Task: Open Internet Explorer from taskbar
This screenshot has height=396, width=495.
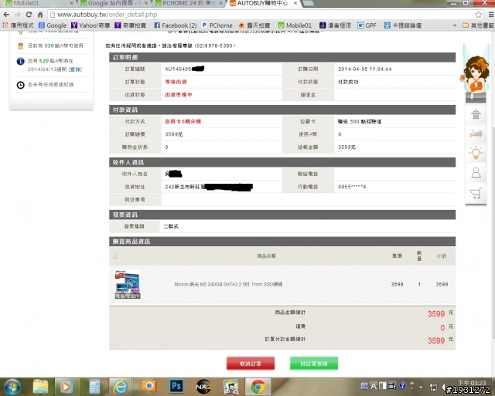Action: [x=121, y=387]
